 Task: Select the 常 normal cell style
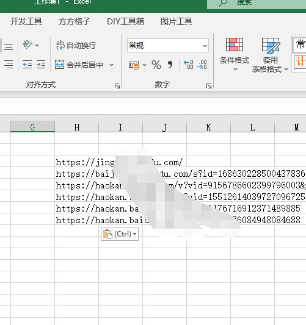(x=299, y=45)
